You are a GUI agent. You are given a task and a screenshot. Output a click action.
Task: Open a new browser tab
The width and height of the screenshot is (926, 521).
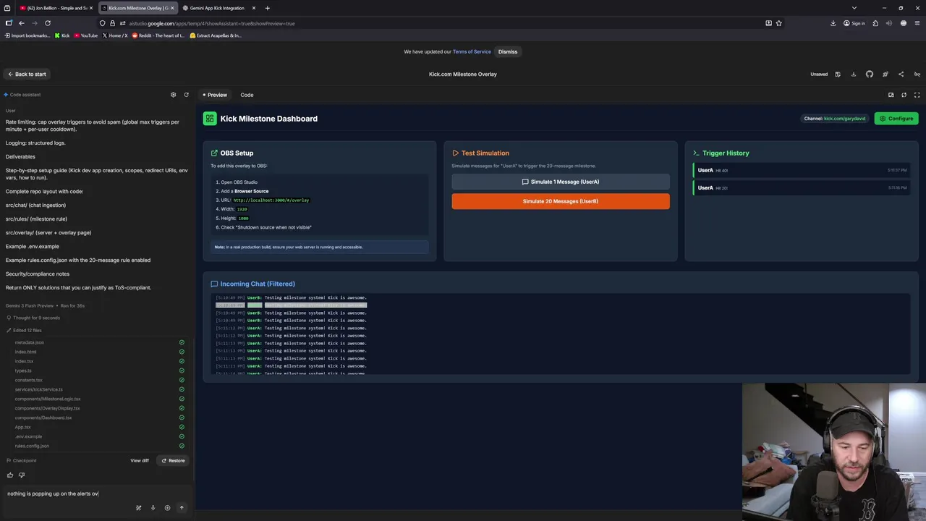pyautogui.click(x=267, y=8)
